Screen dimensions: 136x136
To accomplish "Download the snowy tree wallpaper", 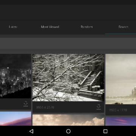I will tap(99, 107).
